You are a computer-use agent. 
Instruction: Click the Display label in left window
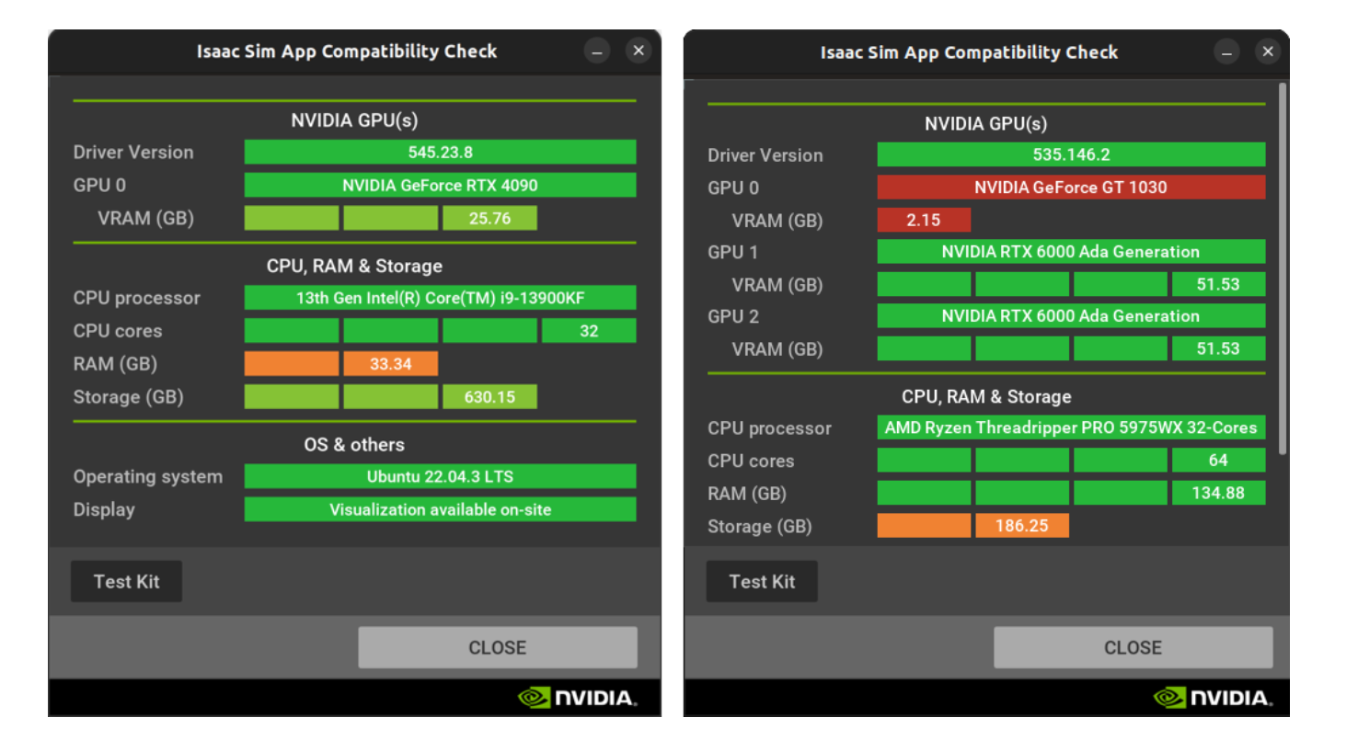click(x=104, y=509)
